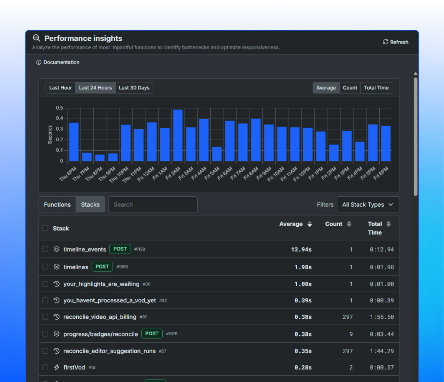Click the Refresh icon
The image size is (444, 382).
[385, 42]
